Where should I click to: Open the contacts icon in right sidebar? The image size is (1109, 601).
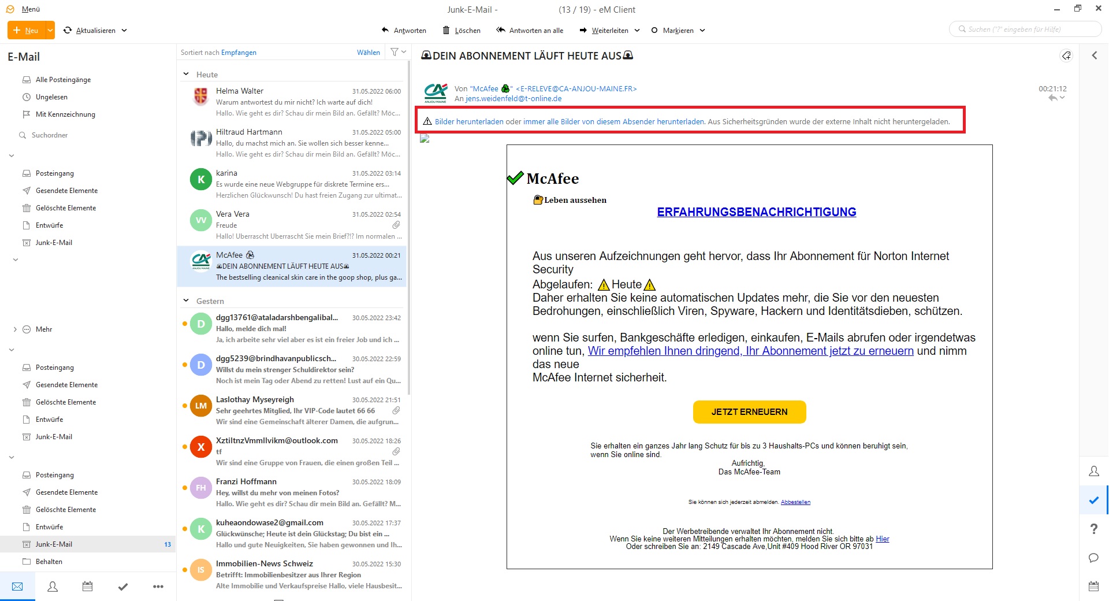pyautogui.click(x=1093, y=472)
